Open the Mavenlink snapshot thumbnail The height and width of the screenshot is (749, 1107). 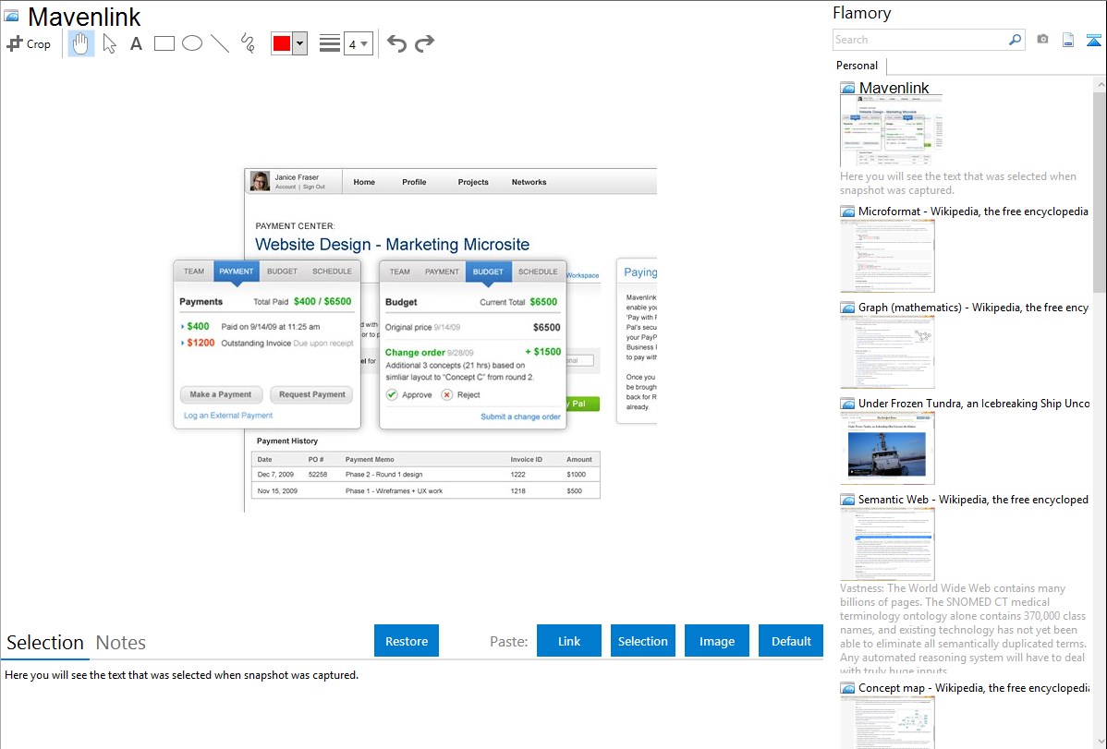(x=891, y=131)
